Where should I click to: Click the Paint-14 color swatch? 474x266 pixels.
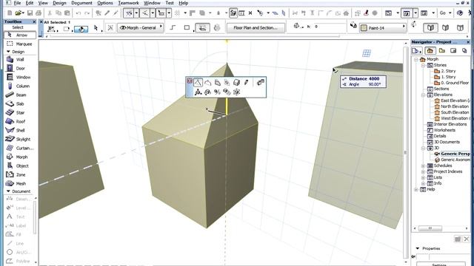[364, 28]
